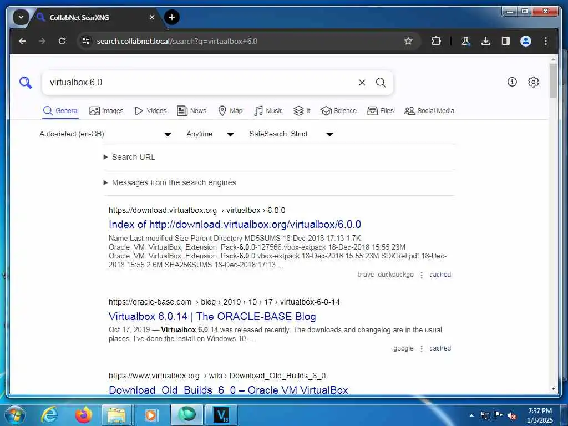Open Windows Start menu
Viewport: 568px width, 426px height.
(14, 415)
